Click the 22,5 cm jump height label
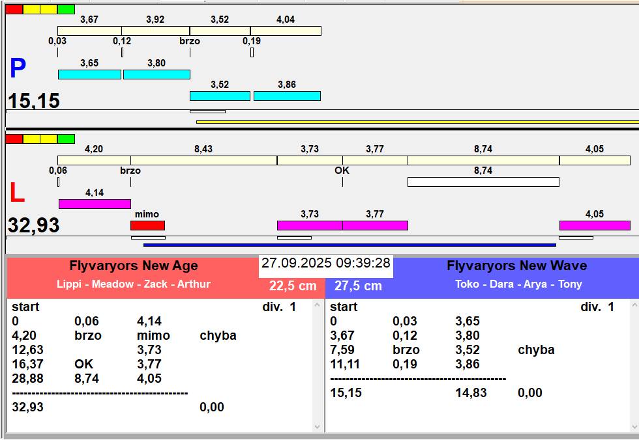639x440 pixels. click(293, 286)
